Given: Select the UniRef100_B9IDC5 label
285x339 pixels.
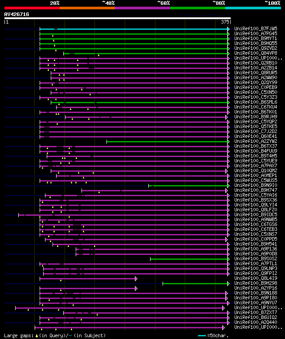Looking at the screenshot, I should (256, 214).
